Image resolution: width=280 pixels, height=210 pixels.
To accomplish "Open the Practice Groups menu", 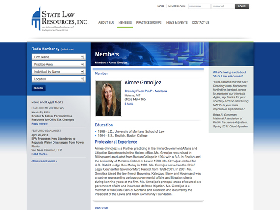I will pyautogui.click(x=149, y=22).
